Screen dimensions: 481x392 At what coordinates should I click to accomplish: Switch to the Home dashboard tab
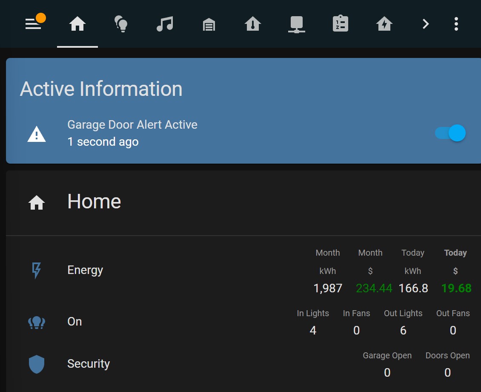point(77,24)
